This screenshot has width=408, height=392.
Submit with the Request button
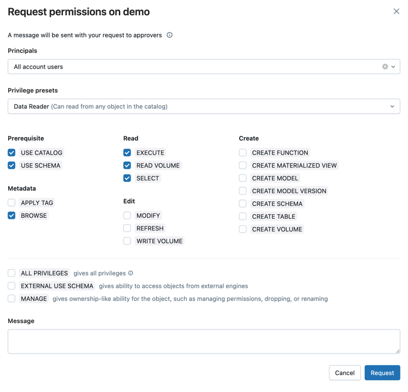(x=382, y=373)
